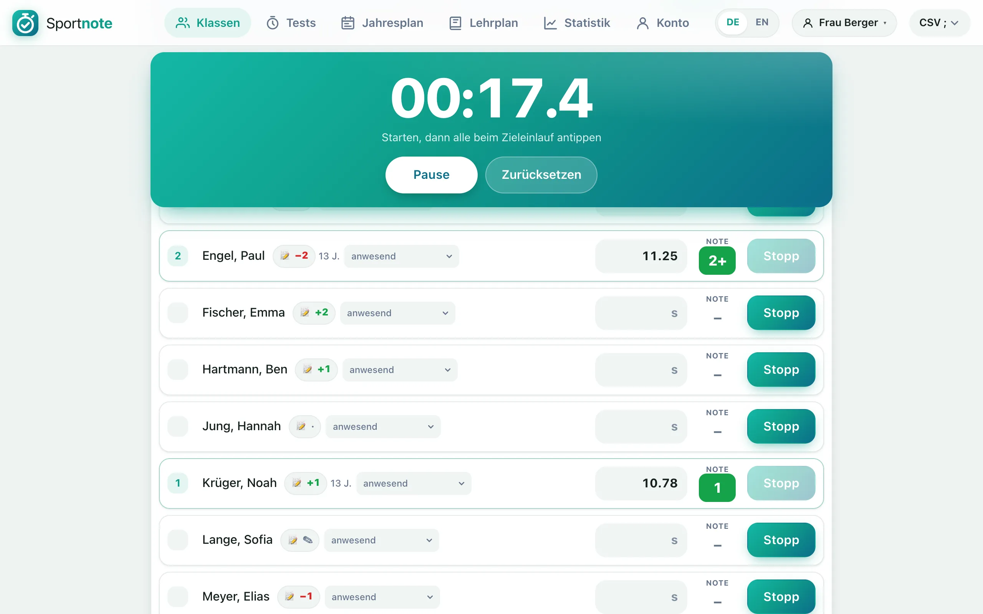Screen dimensions: 983x614
Task: Switch language to EN
Action: (761, 23)
